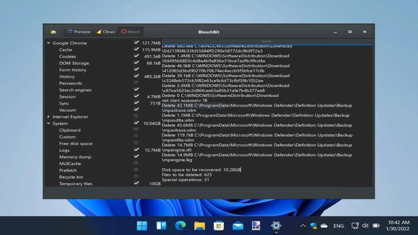
Task: Click the Abort button
Action: pyautogui.click(x=131, y=32)
